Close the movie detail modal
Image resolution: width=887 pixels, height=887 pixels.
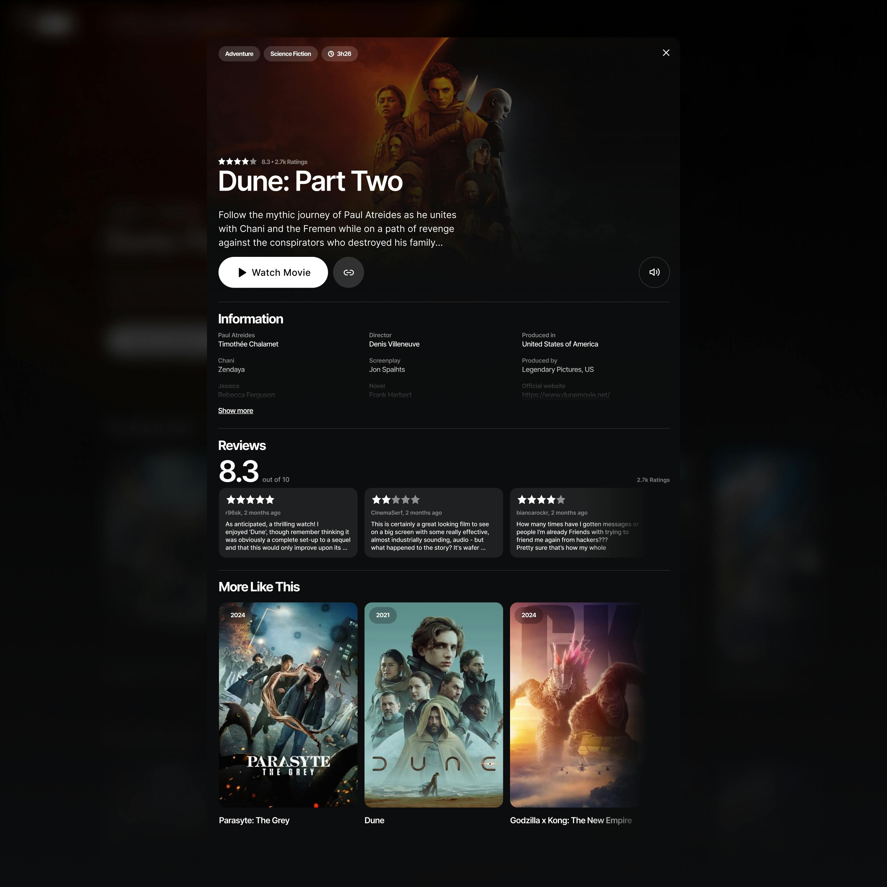click(x=666, y=52)
